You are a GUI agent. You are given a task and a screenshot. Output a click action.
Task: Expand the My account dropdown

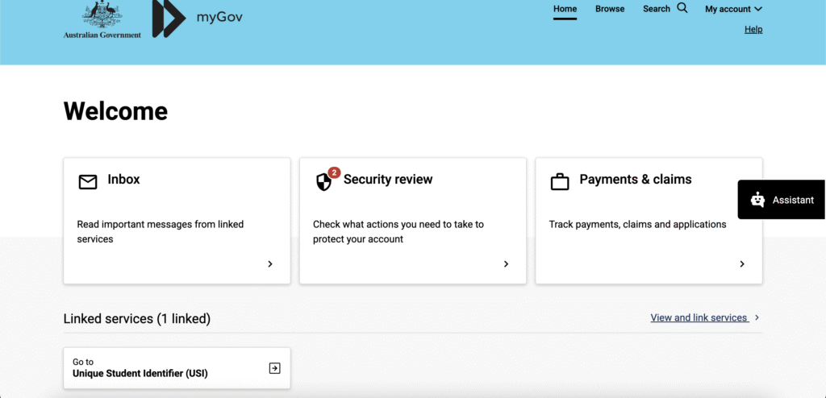[732, 10]
